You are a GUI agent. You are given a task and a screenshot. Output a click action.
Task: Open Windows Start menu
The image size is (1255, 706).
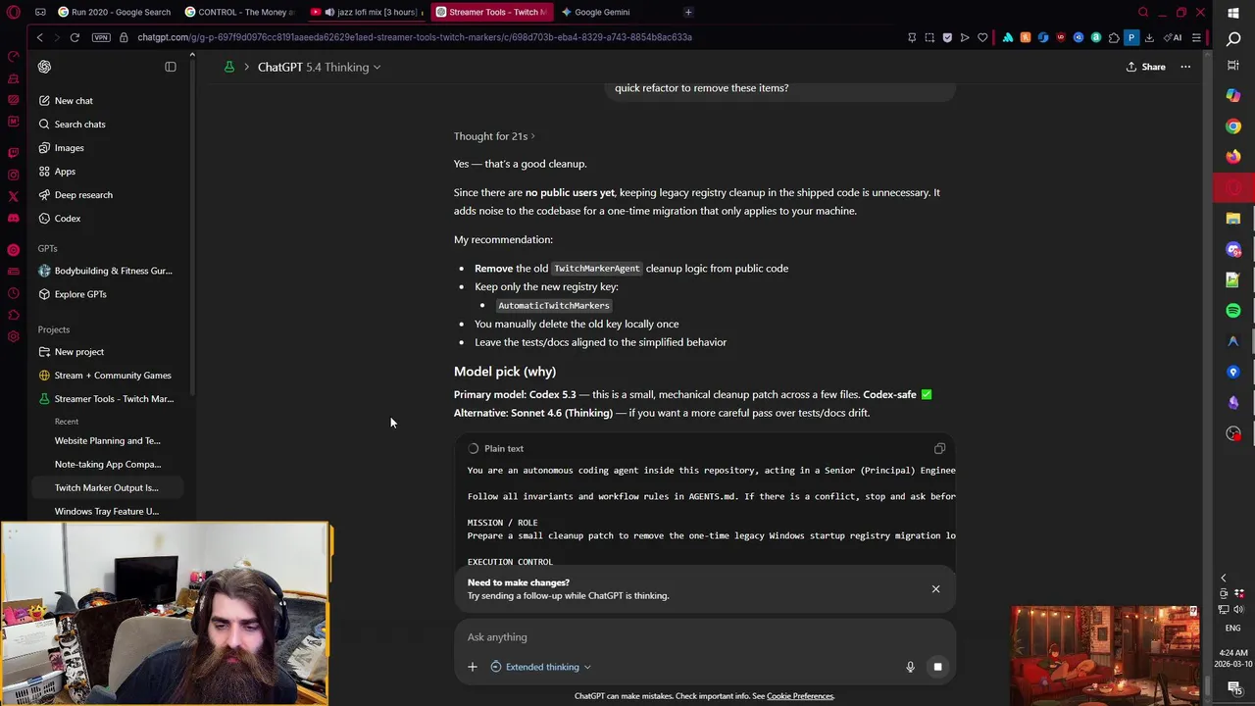[1233, 12]
